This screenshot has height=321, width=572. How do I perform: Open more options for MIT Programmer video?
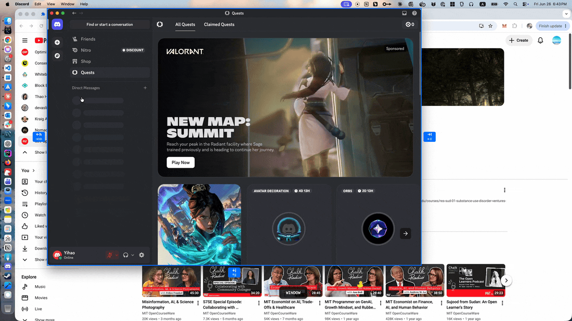pos(381,303)
